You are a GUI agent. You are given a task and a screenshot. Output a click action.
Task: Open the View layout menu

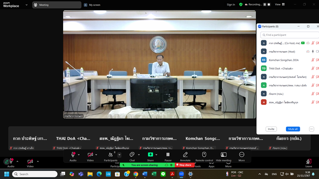pos(280,5)
